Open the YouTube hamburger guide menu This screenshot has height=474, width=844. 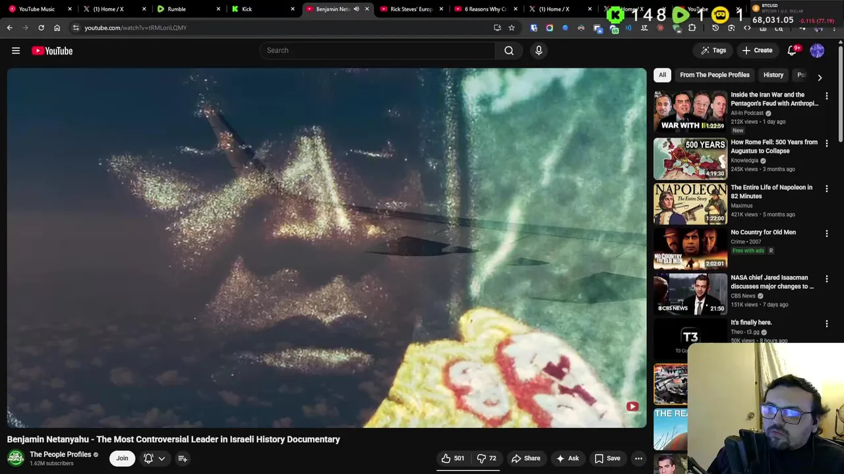click(x=16, y=51)
